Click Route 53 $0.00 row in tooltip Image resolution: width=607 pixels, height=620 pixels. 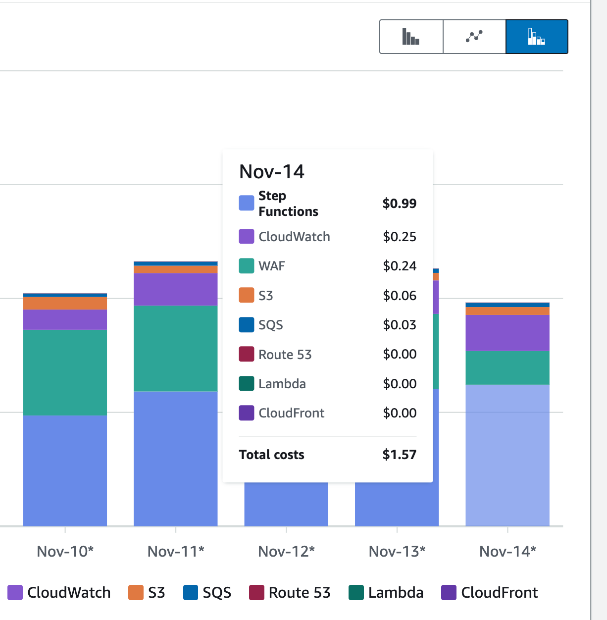click(x=328, y=354)
